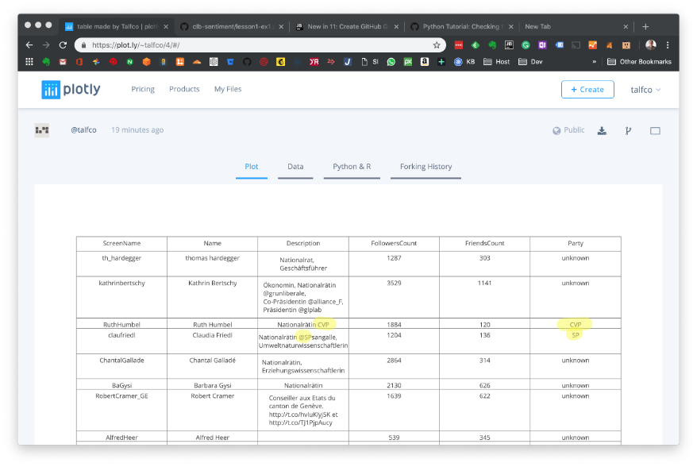Click the @talfco user avatar

tap(42, 130)
